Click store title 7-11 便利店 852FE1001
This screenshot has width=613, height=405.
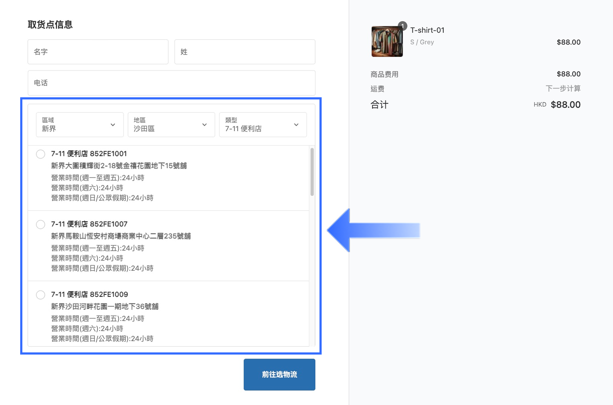pos(89,154)
